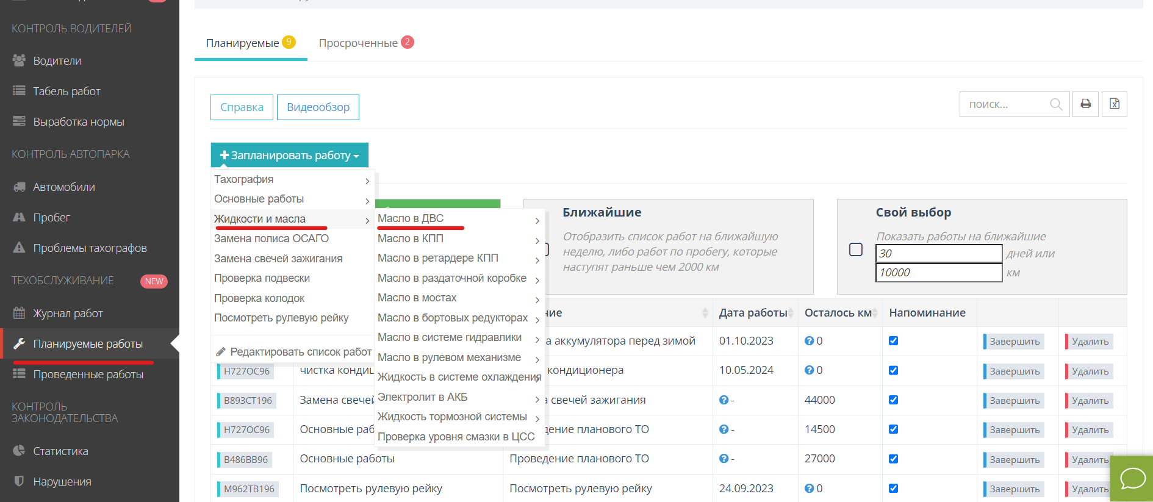Image resolution: width=1153 pixels, height=502 pixels.
Task: Open the Запланировать работу dropdown
Action: 290,155
